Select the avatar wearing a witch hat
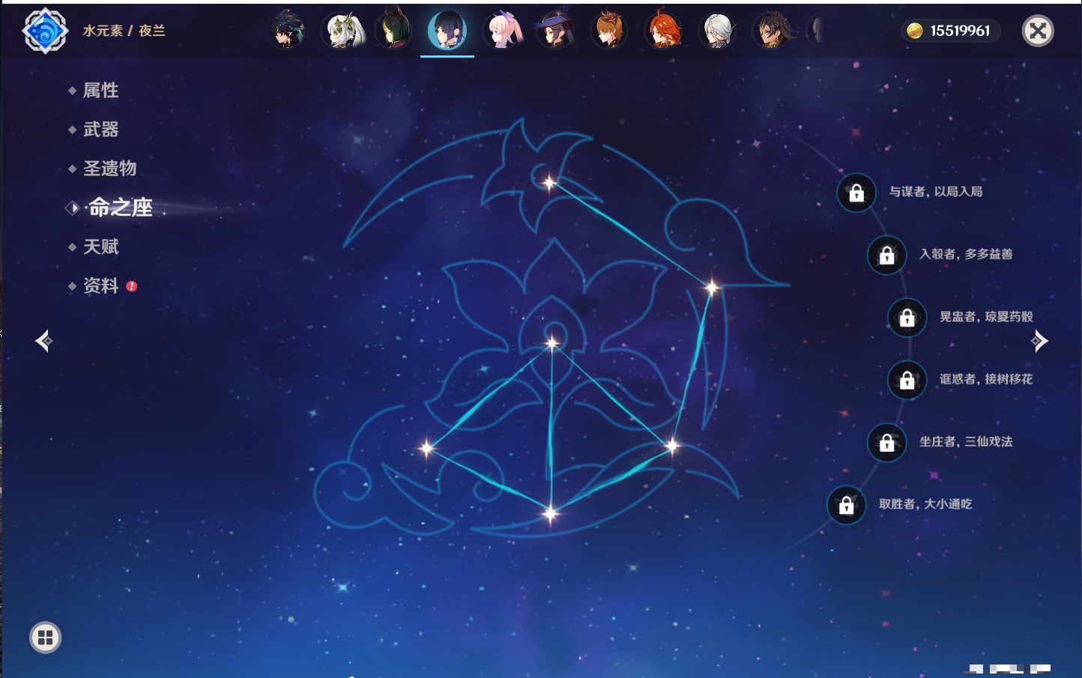The image size is (1082, 678). [555, 31]
